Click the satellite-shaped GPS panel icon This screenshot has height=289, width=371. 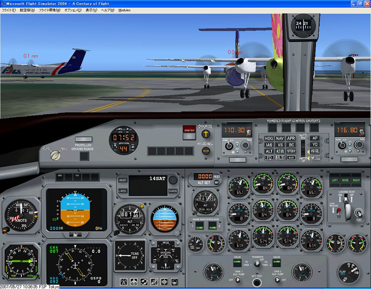(x=154, y=282)
